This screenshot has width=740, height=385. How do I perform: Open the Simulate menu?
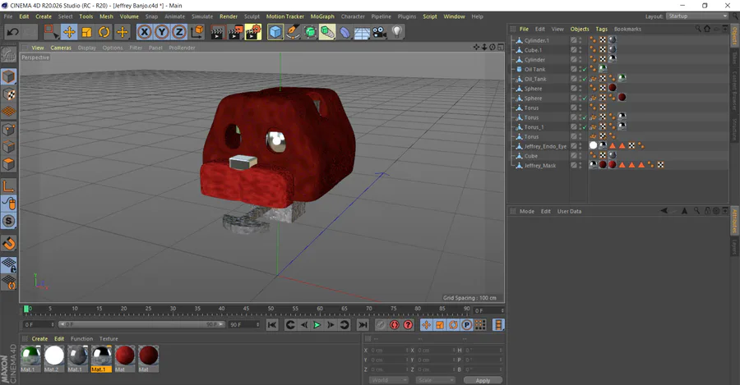[202, 16]
